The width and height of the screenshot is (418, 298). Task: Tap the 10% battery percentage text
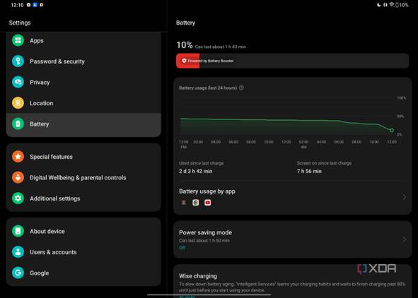(184, 45)
